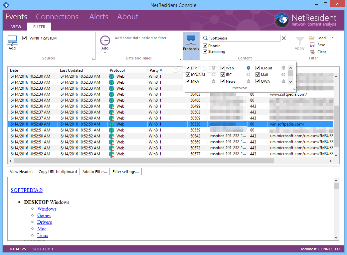Uncheck the IRC protocol checkbox
This screenshot has height=255, width=347.
[x=223, y=75]
